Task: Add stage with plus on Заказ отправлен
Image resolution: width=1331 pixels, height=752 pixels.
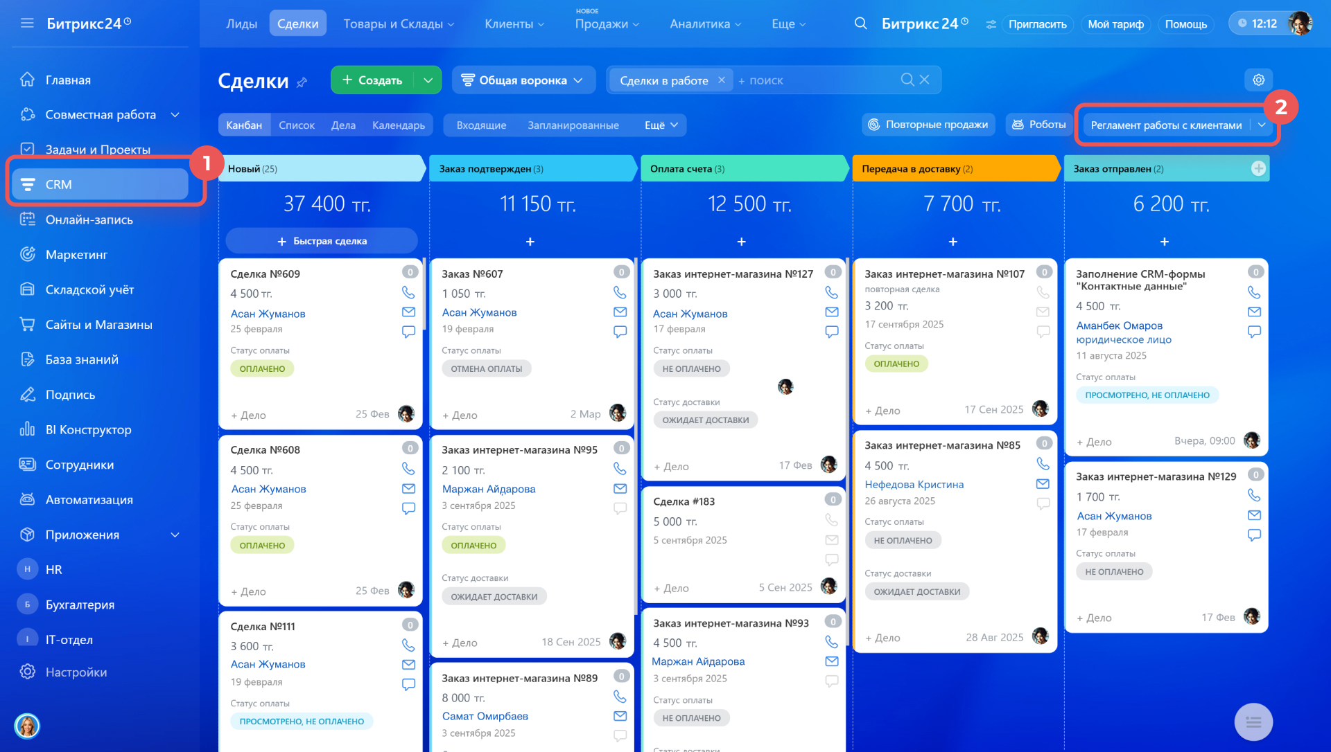Action: [1258, 168]
